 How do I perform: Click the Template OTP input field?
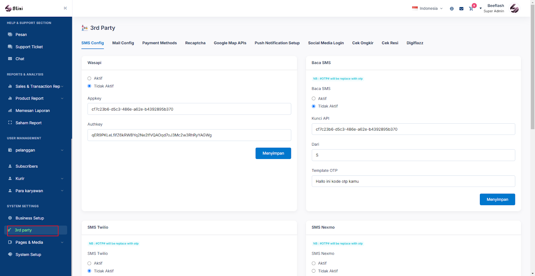coord(413,181)
